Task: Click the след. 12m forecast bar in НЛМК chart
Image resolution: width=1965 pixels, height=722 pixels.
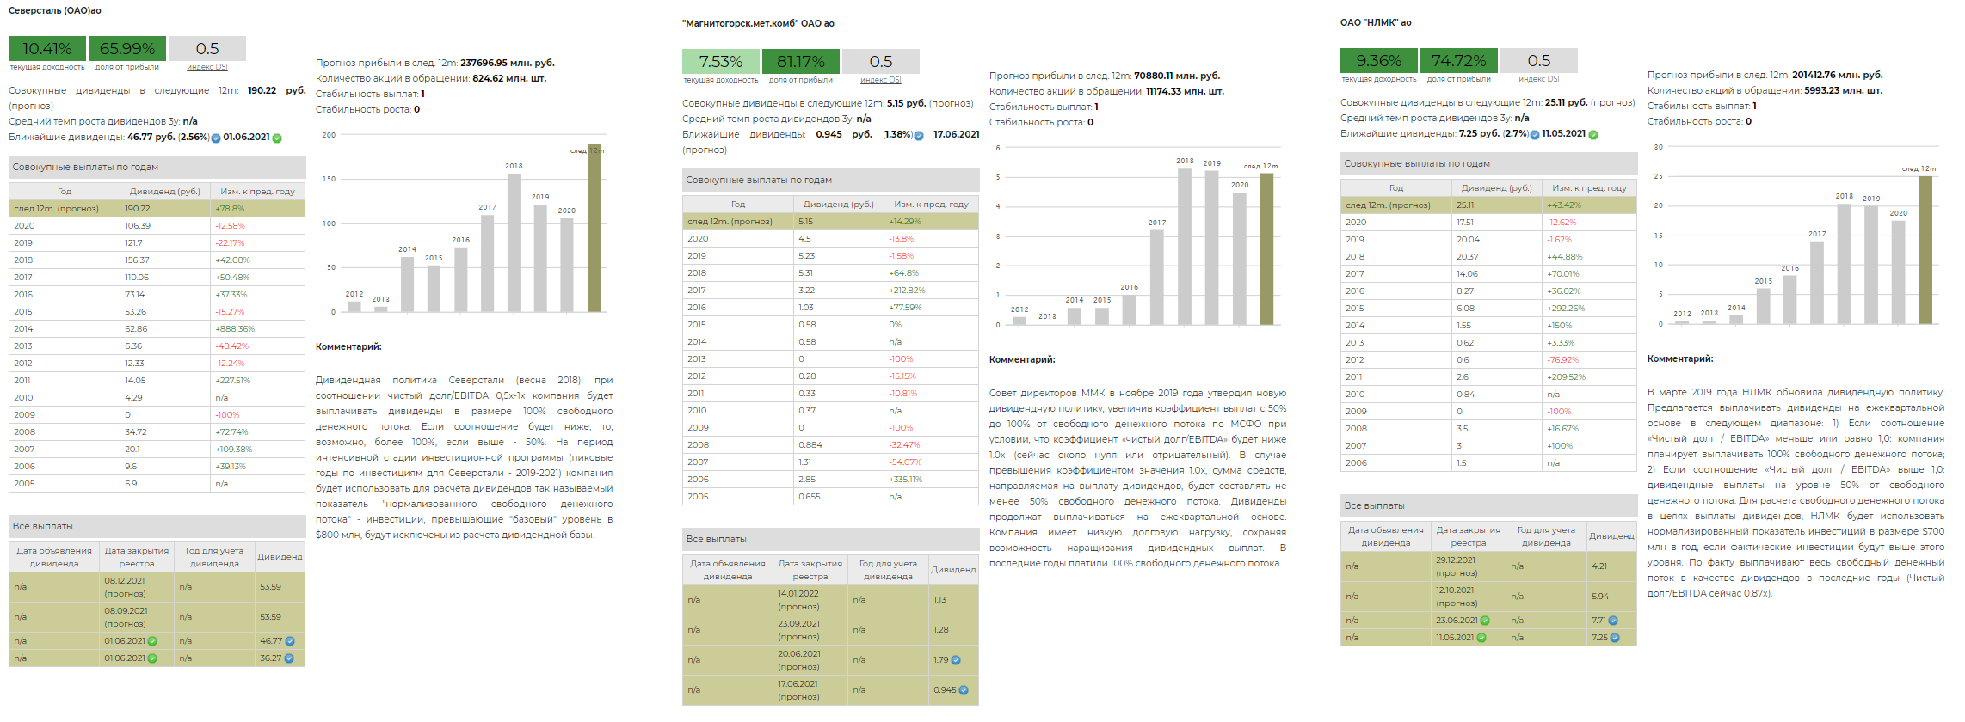Action: click(x=1925, y=250)
